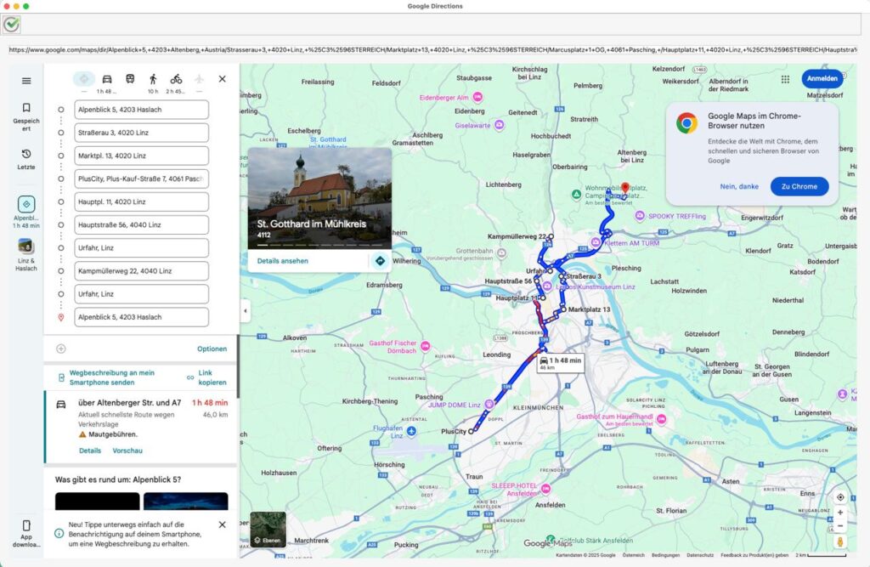The width and height of the screenshot is (870, 567).
Task: Select the cycling directions mode
Action: click(x=177, y=78)
